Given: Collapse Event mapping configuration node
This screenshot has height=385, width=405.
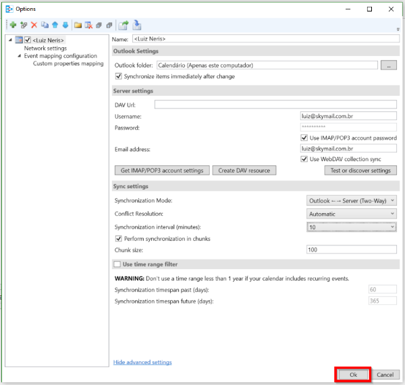Looking at the screenshot, I should click(x=19, y=56).
